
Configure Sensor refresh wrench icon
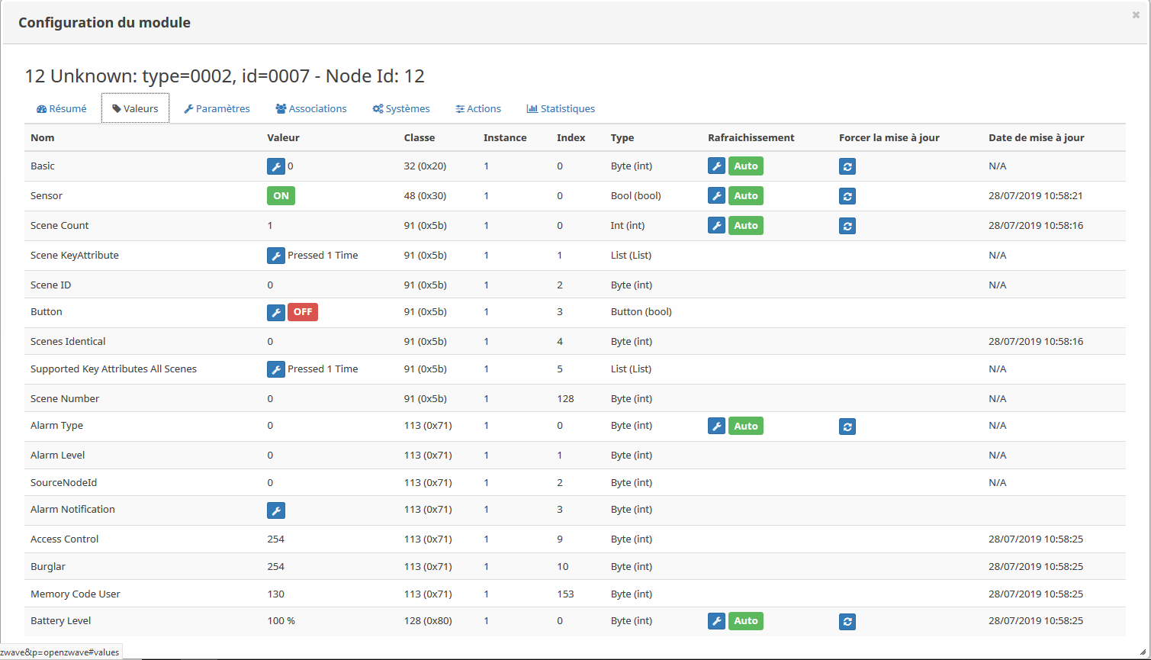click(x=717, y=196)
